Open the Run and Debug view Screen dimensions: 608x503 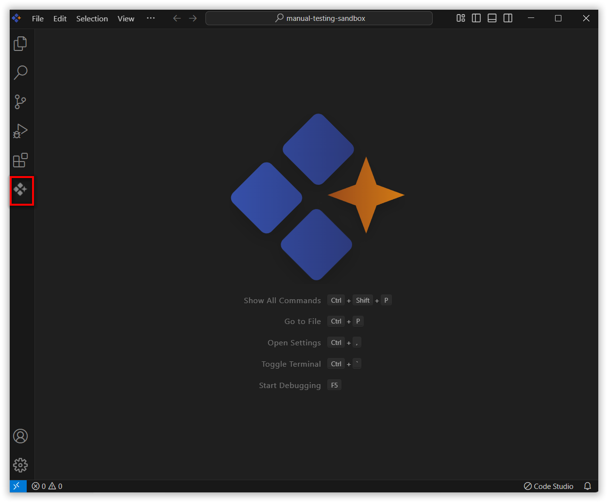click(x=20, y=131)
